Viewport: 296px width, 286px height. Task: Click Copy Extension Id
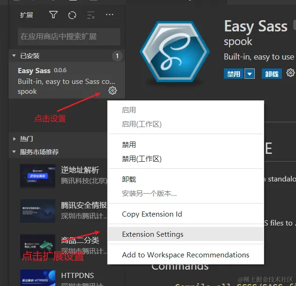point(186,214)
